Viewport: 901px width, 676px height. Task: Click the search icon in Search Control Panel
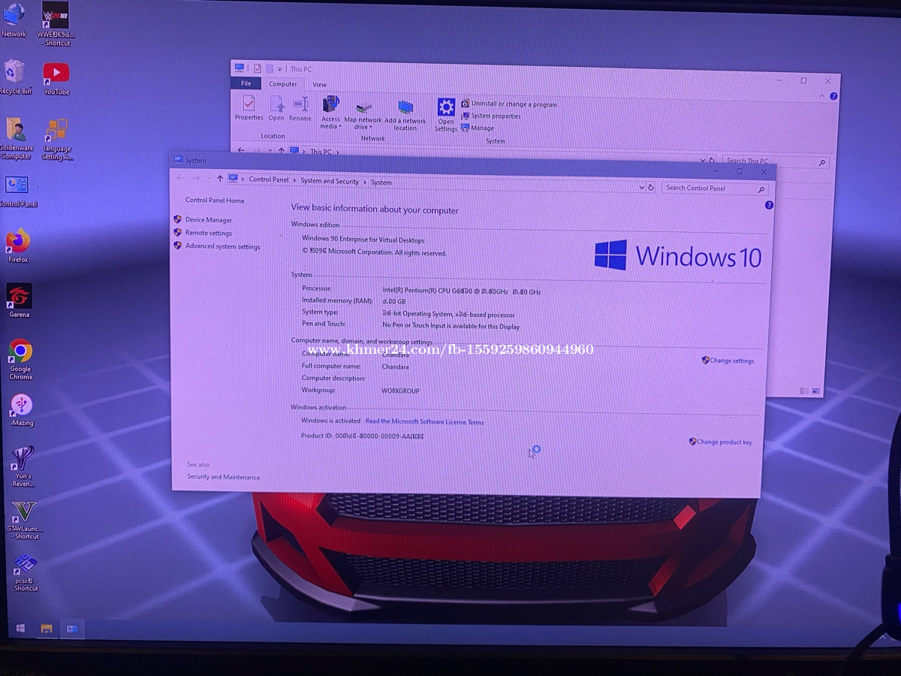pos(761,191)
